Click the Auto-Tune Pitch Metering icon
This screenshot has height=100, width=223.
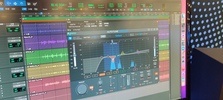point(70,38)
